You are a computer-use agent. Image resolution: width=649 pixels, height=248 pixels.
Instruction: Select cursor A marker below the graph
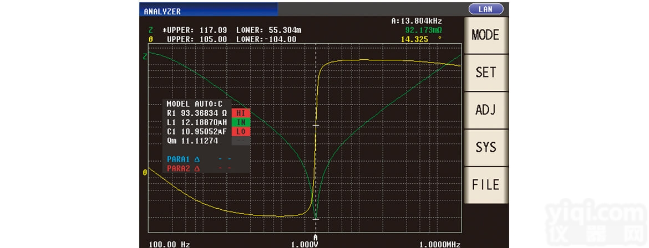coord(316,237)
